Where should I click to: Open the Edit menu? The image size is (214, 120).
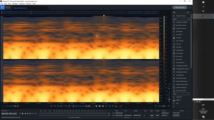tap(5, 4)
